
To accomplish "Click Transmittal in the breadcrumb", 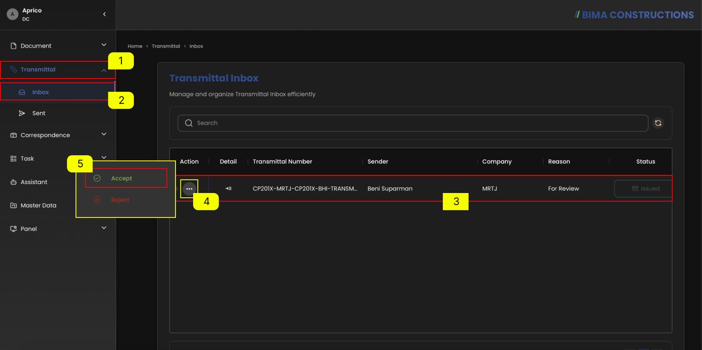I will tap(166, 46).
